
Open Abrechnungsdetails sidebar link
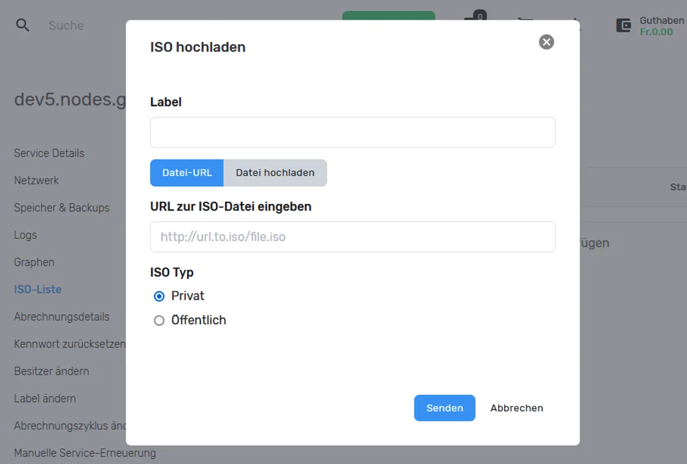coord(62,317)
